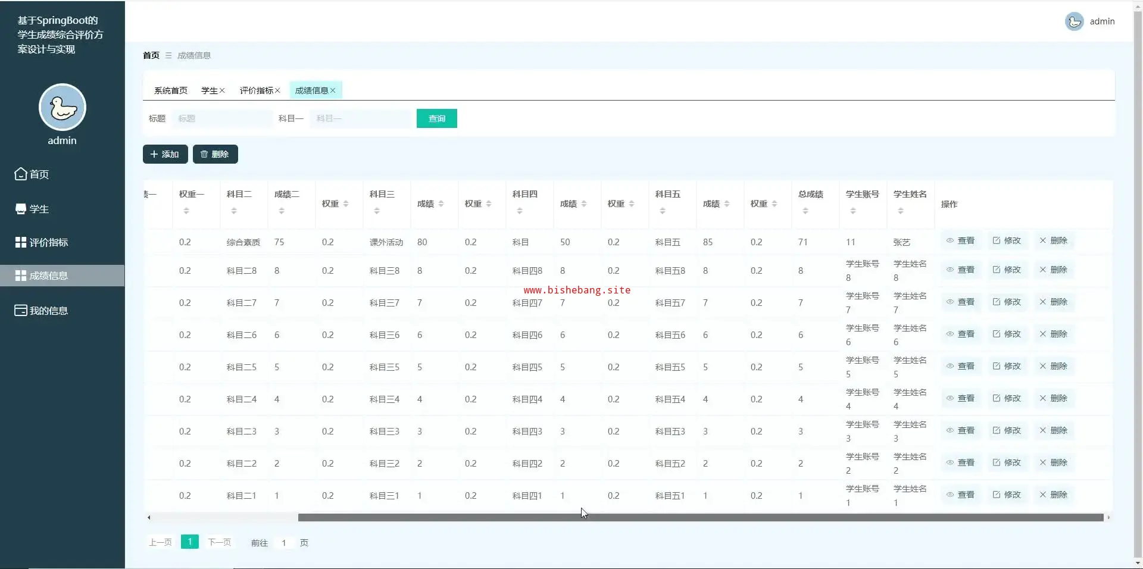Image resolution: width=1143 pixels, height=569 pixels.
Task: Close the 成绩信息 tab
Action: [333, 90]
